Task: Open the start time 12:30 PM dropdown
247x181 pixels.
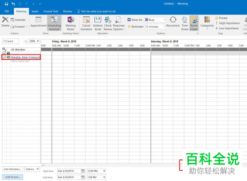Action: pyautogui.click(x=104, y=171)
